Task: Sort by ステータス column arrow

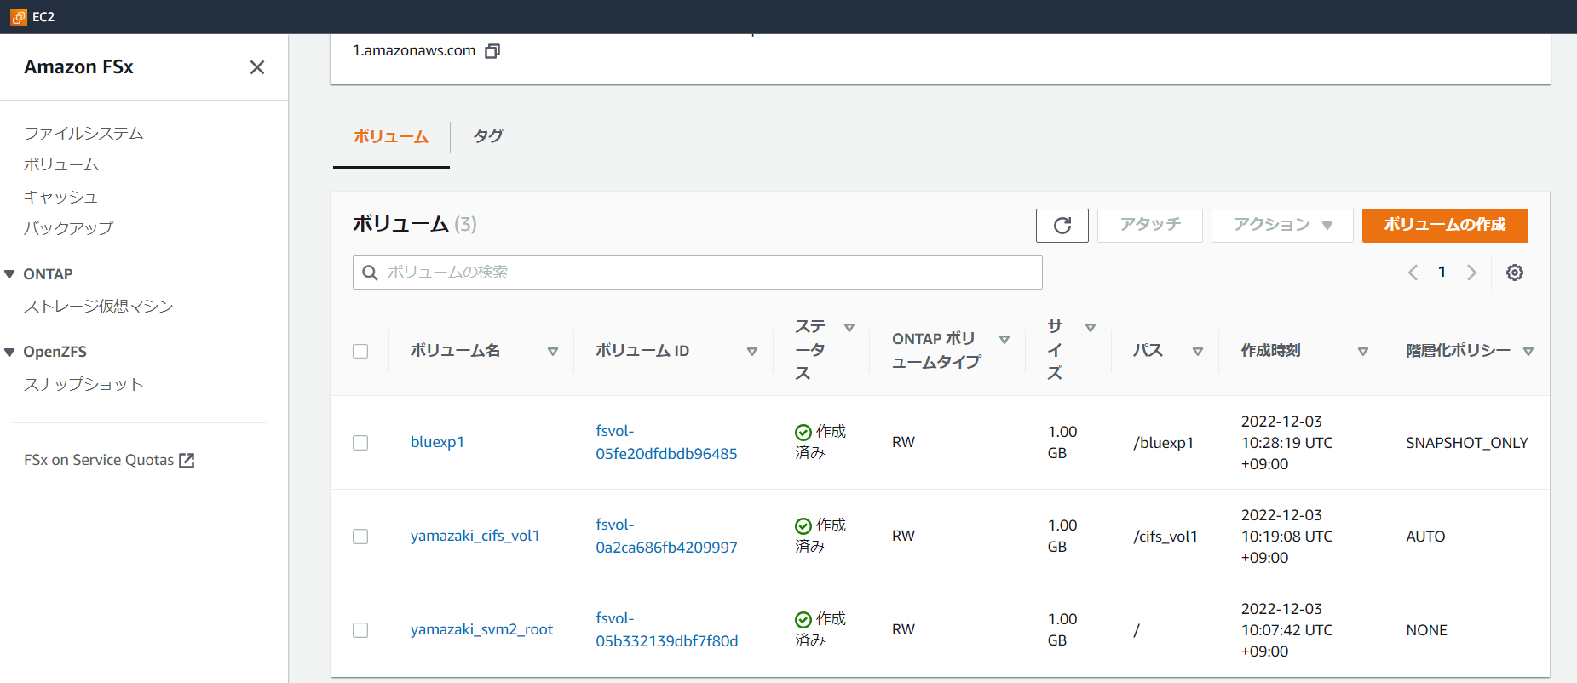Action: coord(849,328)
